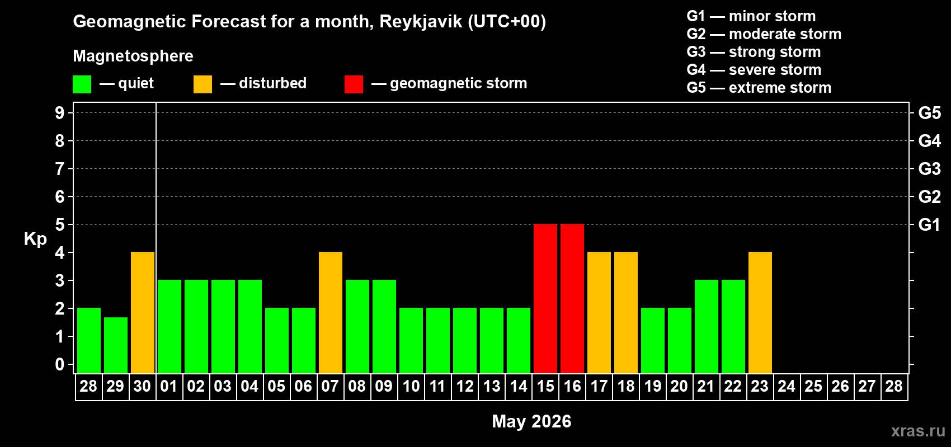Click the 'G1 — minor storm' legend line

tap(751, 16)
